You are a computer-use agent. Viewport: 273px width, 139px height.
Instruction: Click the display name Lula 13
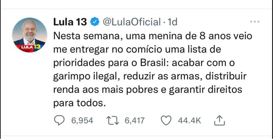point(70,22)
